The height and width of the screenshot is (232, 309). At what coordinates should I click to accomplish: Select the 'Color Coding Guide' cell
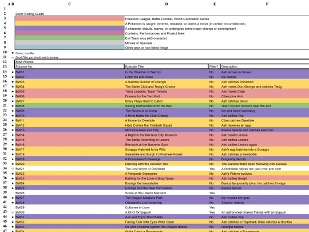click(x=30, y=14)
